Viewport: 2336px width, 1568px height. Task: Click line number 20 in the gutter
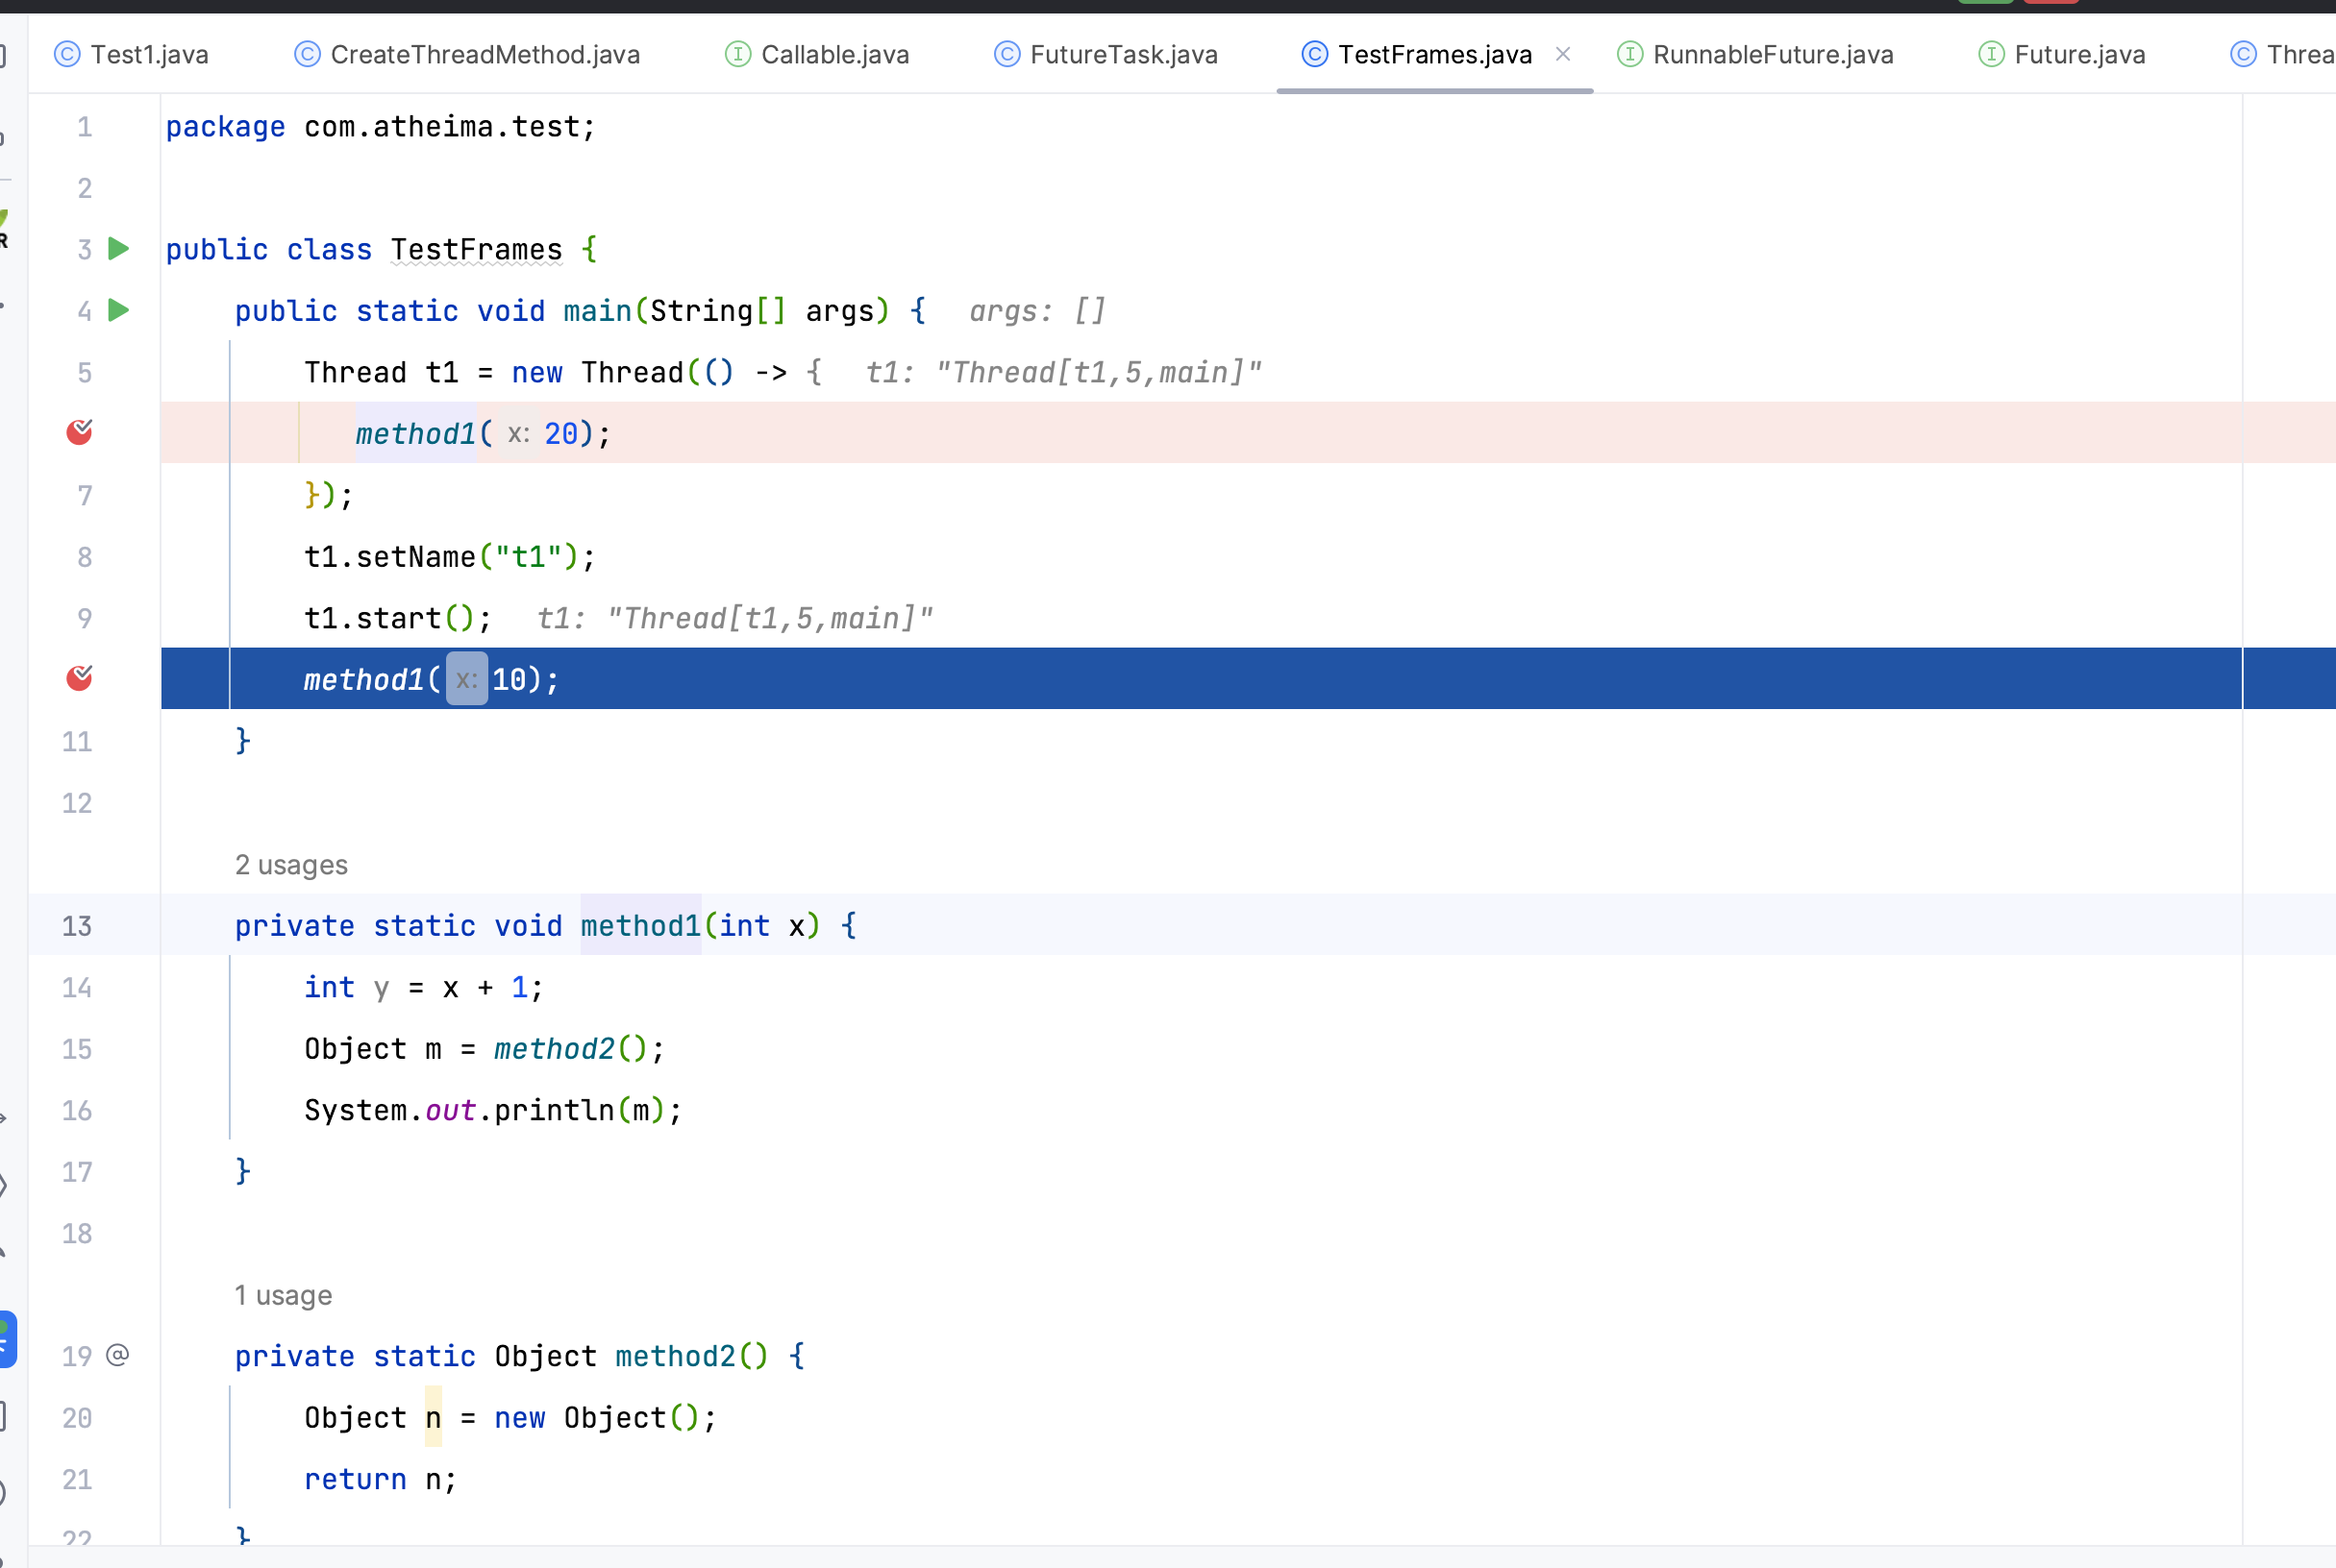[x=77, y=1418]
